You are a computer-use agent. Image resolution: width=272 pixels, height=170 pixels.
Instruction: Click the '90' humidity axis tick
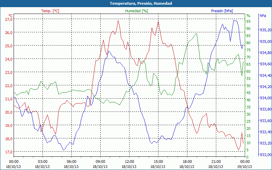pos(249,29)
